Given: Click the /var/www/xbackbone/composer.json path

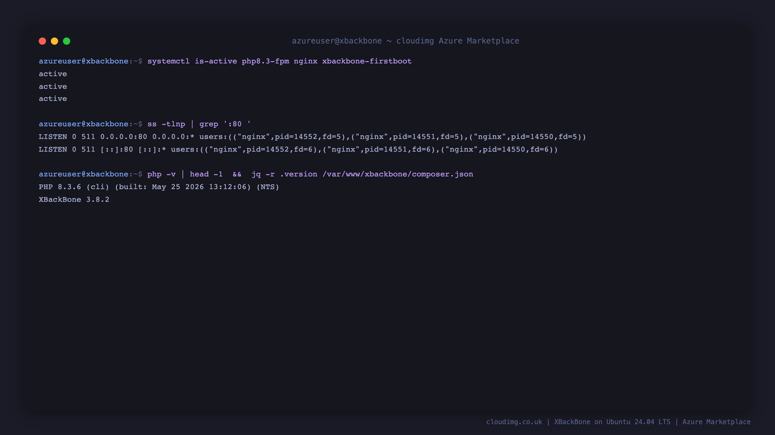Looking at the screenshot, I should click(x=398, y=174).
